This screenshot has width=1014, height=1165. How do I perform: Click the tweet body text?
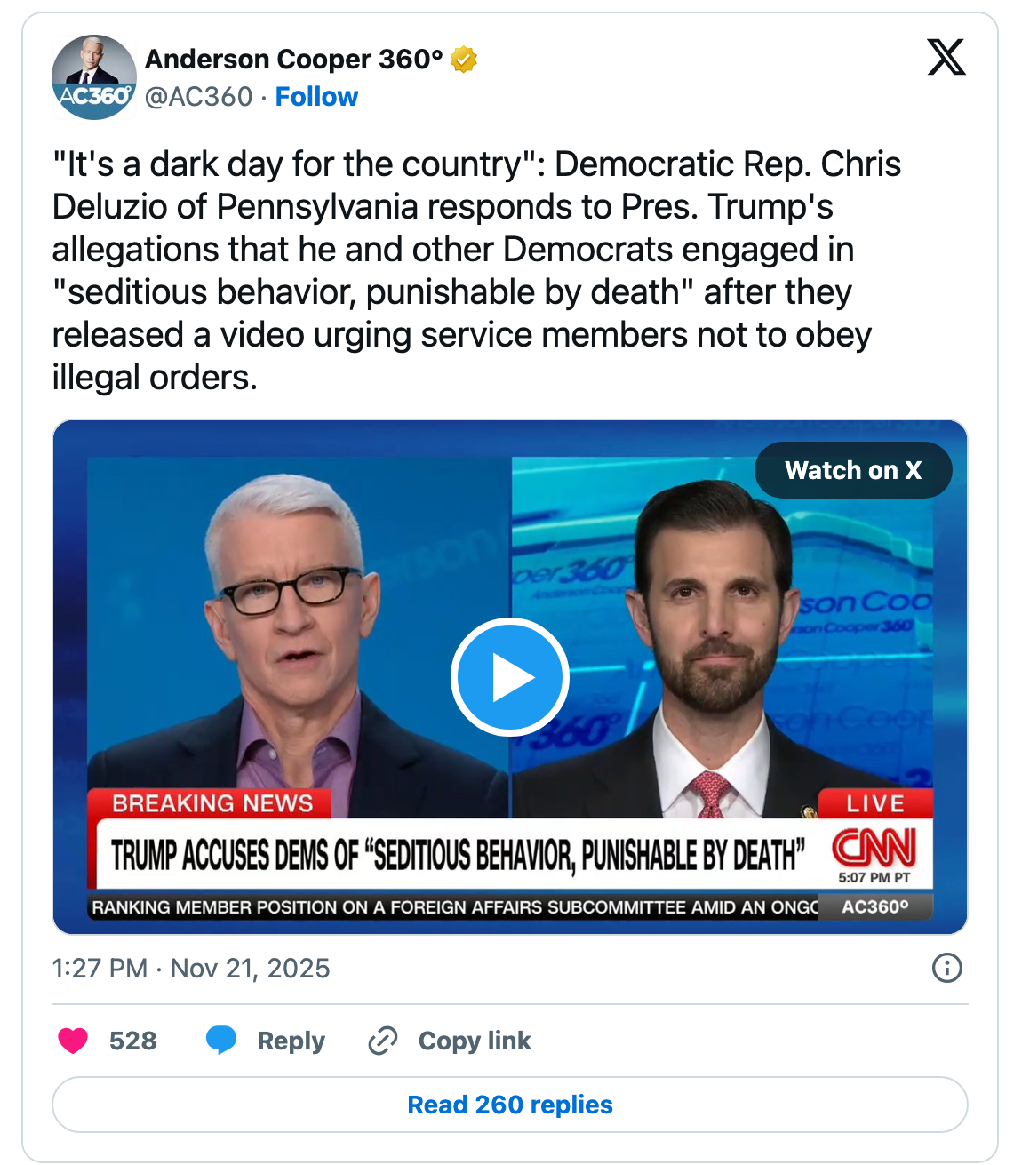(477, 270)
